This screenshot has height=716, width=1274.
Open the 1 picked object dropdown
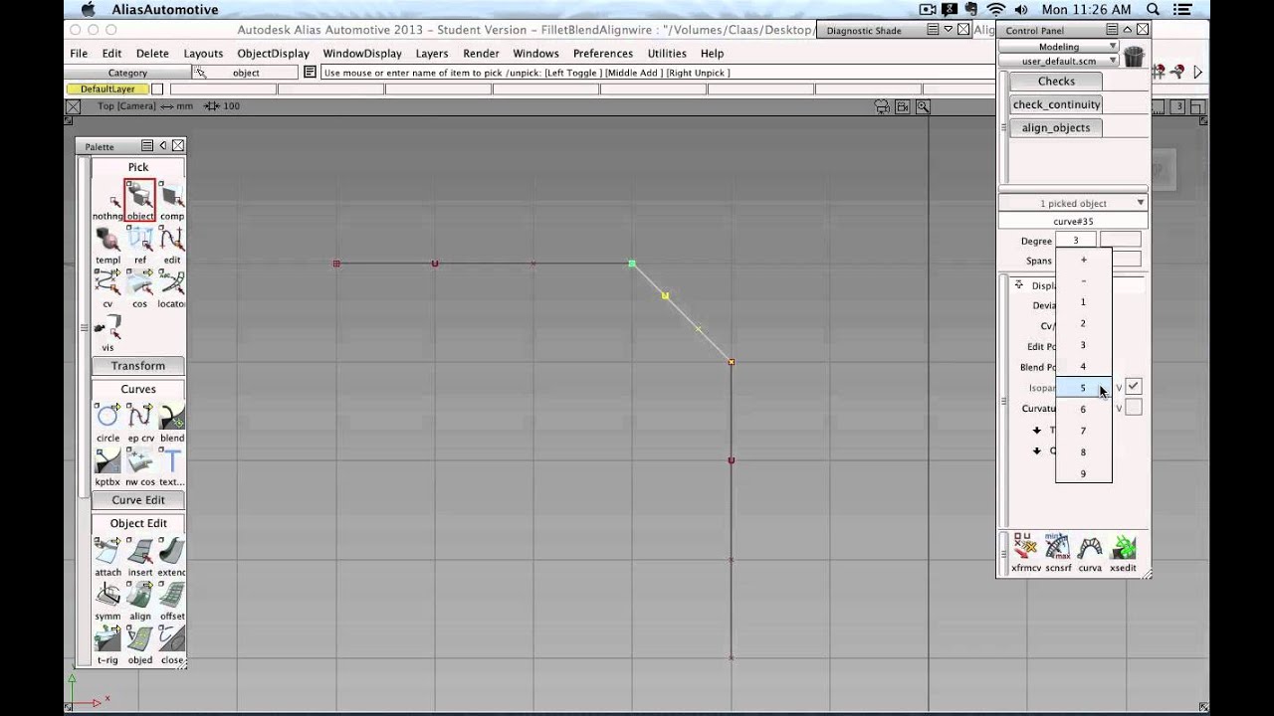pyautogui.click(x=1073, y=203)
